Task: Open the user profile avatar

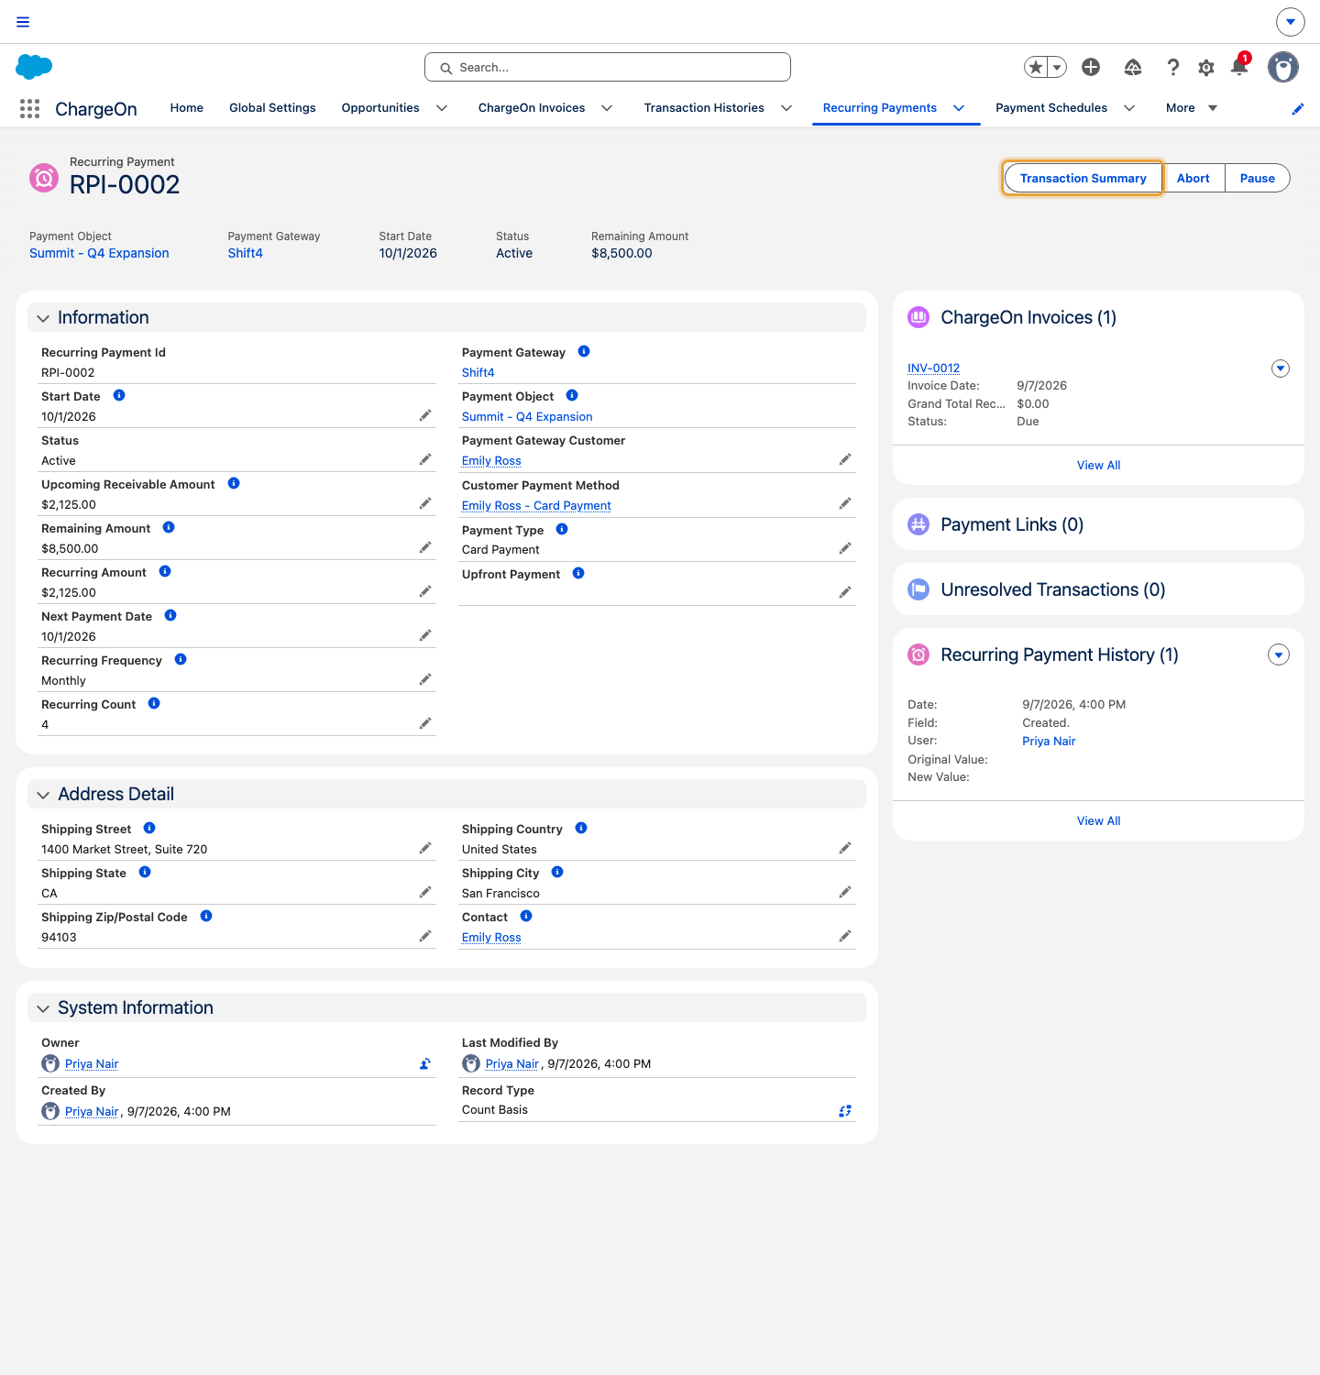Action: 1283,67
